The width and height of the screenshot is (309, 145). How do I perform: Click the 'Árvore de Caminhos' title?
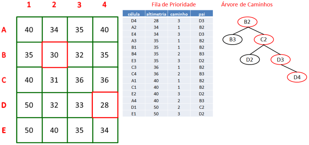[247, 5]
